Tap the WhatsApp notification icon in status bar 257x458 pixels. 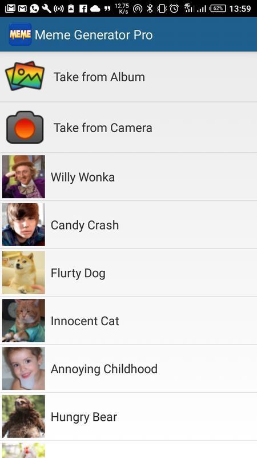pyautogui.click(x=34, y=9)
